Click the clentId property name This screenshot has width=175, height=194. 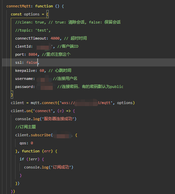23,46
